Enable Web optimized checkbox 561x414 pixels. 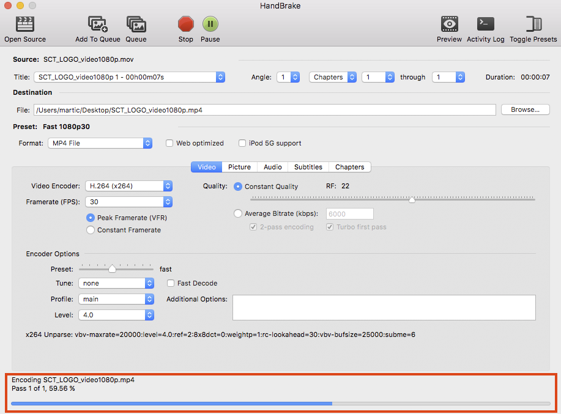coord(169,143)
